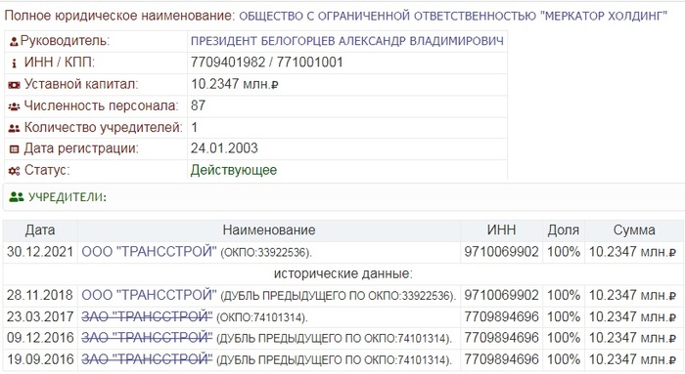The width and height of the screenshot is (685, 374).
Task: Click the person icon beside Руководитель
Action: pyautogui.click(x=14, y=42)
